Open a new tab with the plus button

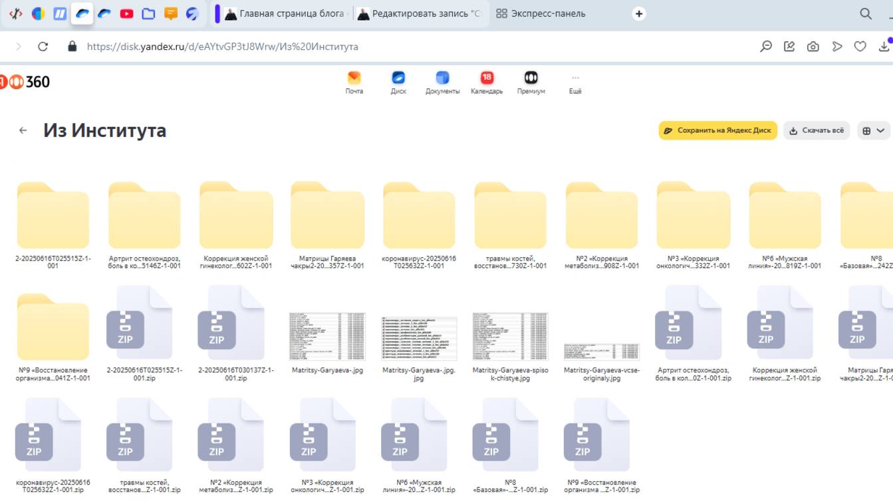(x=639, y=13)
